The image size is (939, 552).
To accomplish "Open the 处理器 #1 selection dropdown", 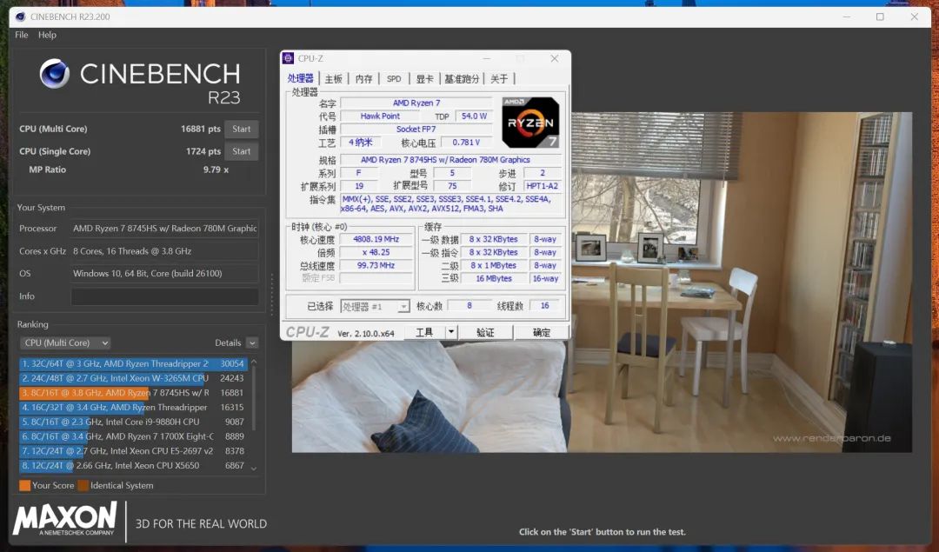I will pyautogui.click(x=375, y=307).
